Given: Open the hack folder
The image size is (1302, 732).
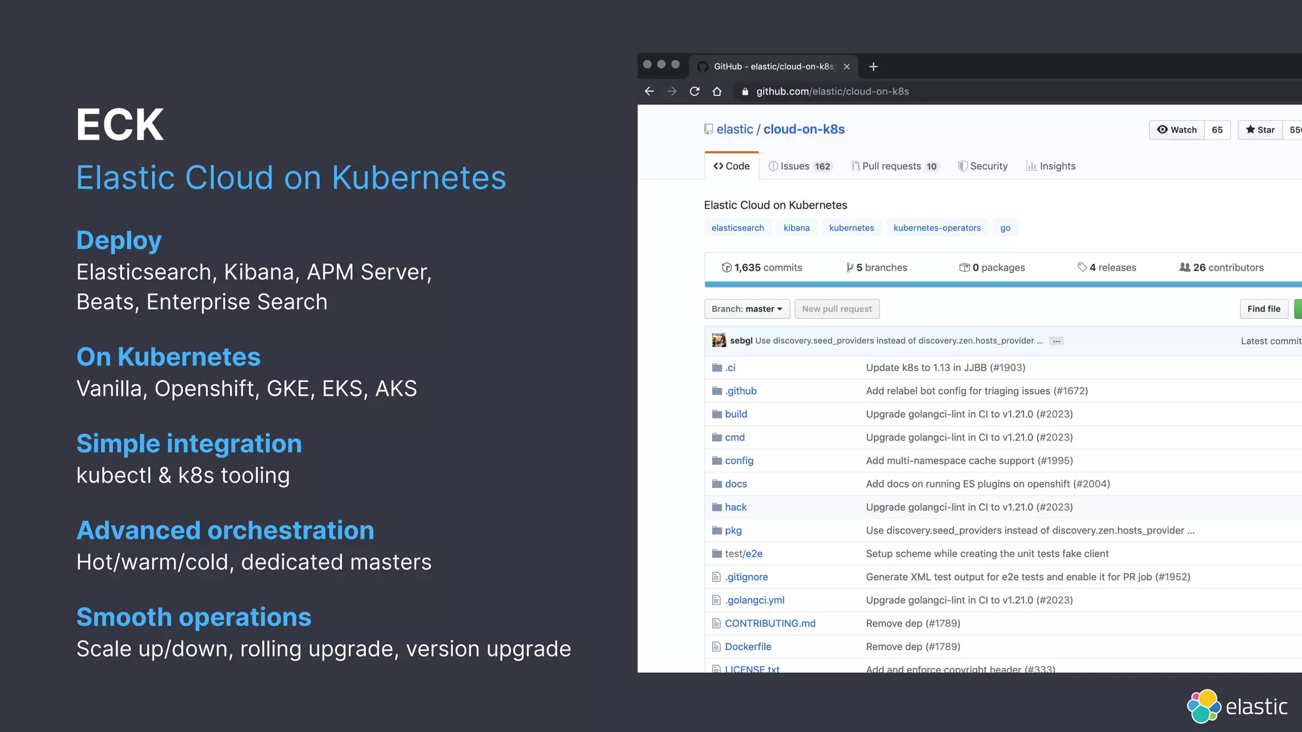Looking at the screenshot, I should point(736,507).
